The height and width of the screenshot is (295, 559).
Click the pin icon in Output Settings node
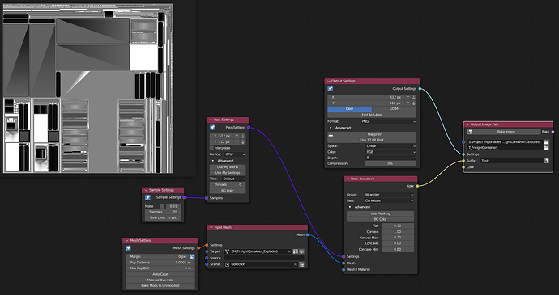331,89
